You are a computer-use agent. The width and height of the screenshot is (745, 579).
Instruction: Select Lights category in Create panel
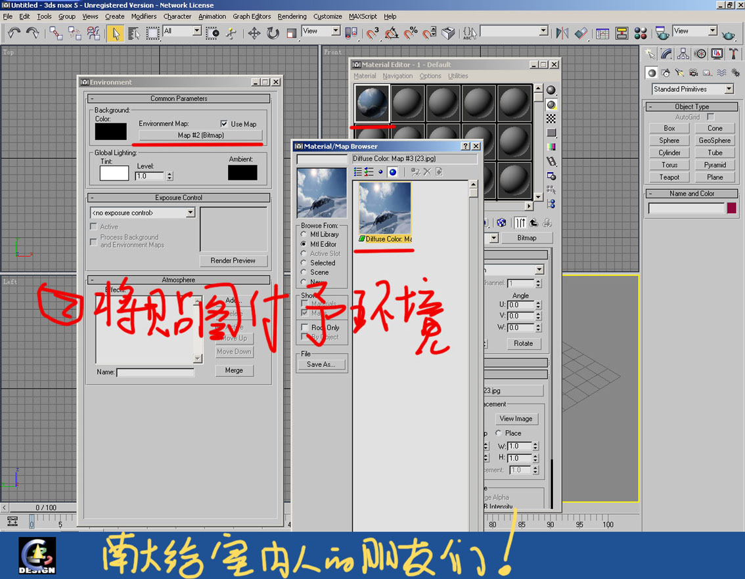pos(679,73)
